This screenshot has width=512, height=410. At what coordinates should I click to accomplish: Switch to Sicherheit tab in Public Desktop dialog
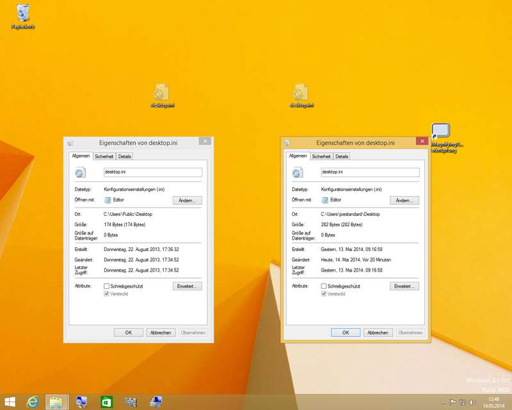point(104,156)
